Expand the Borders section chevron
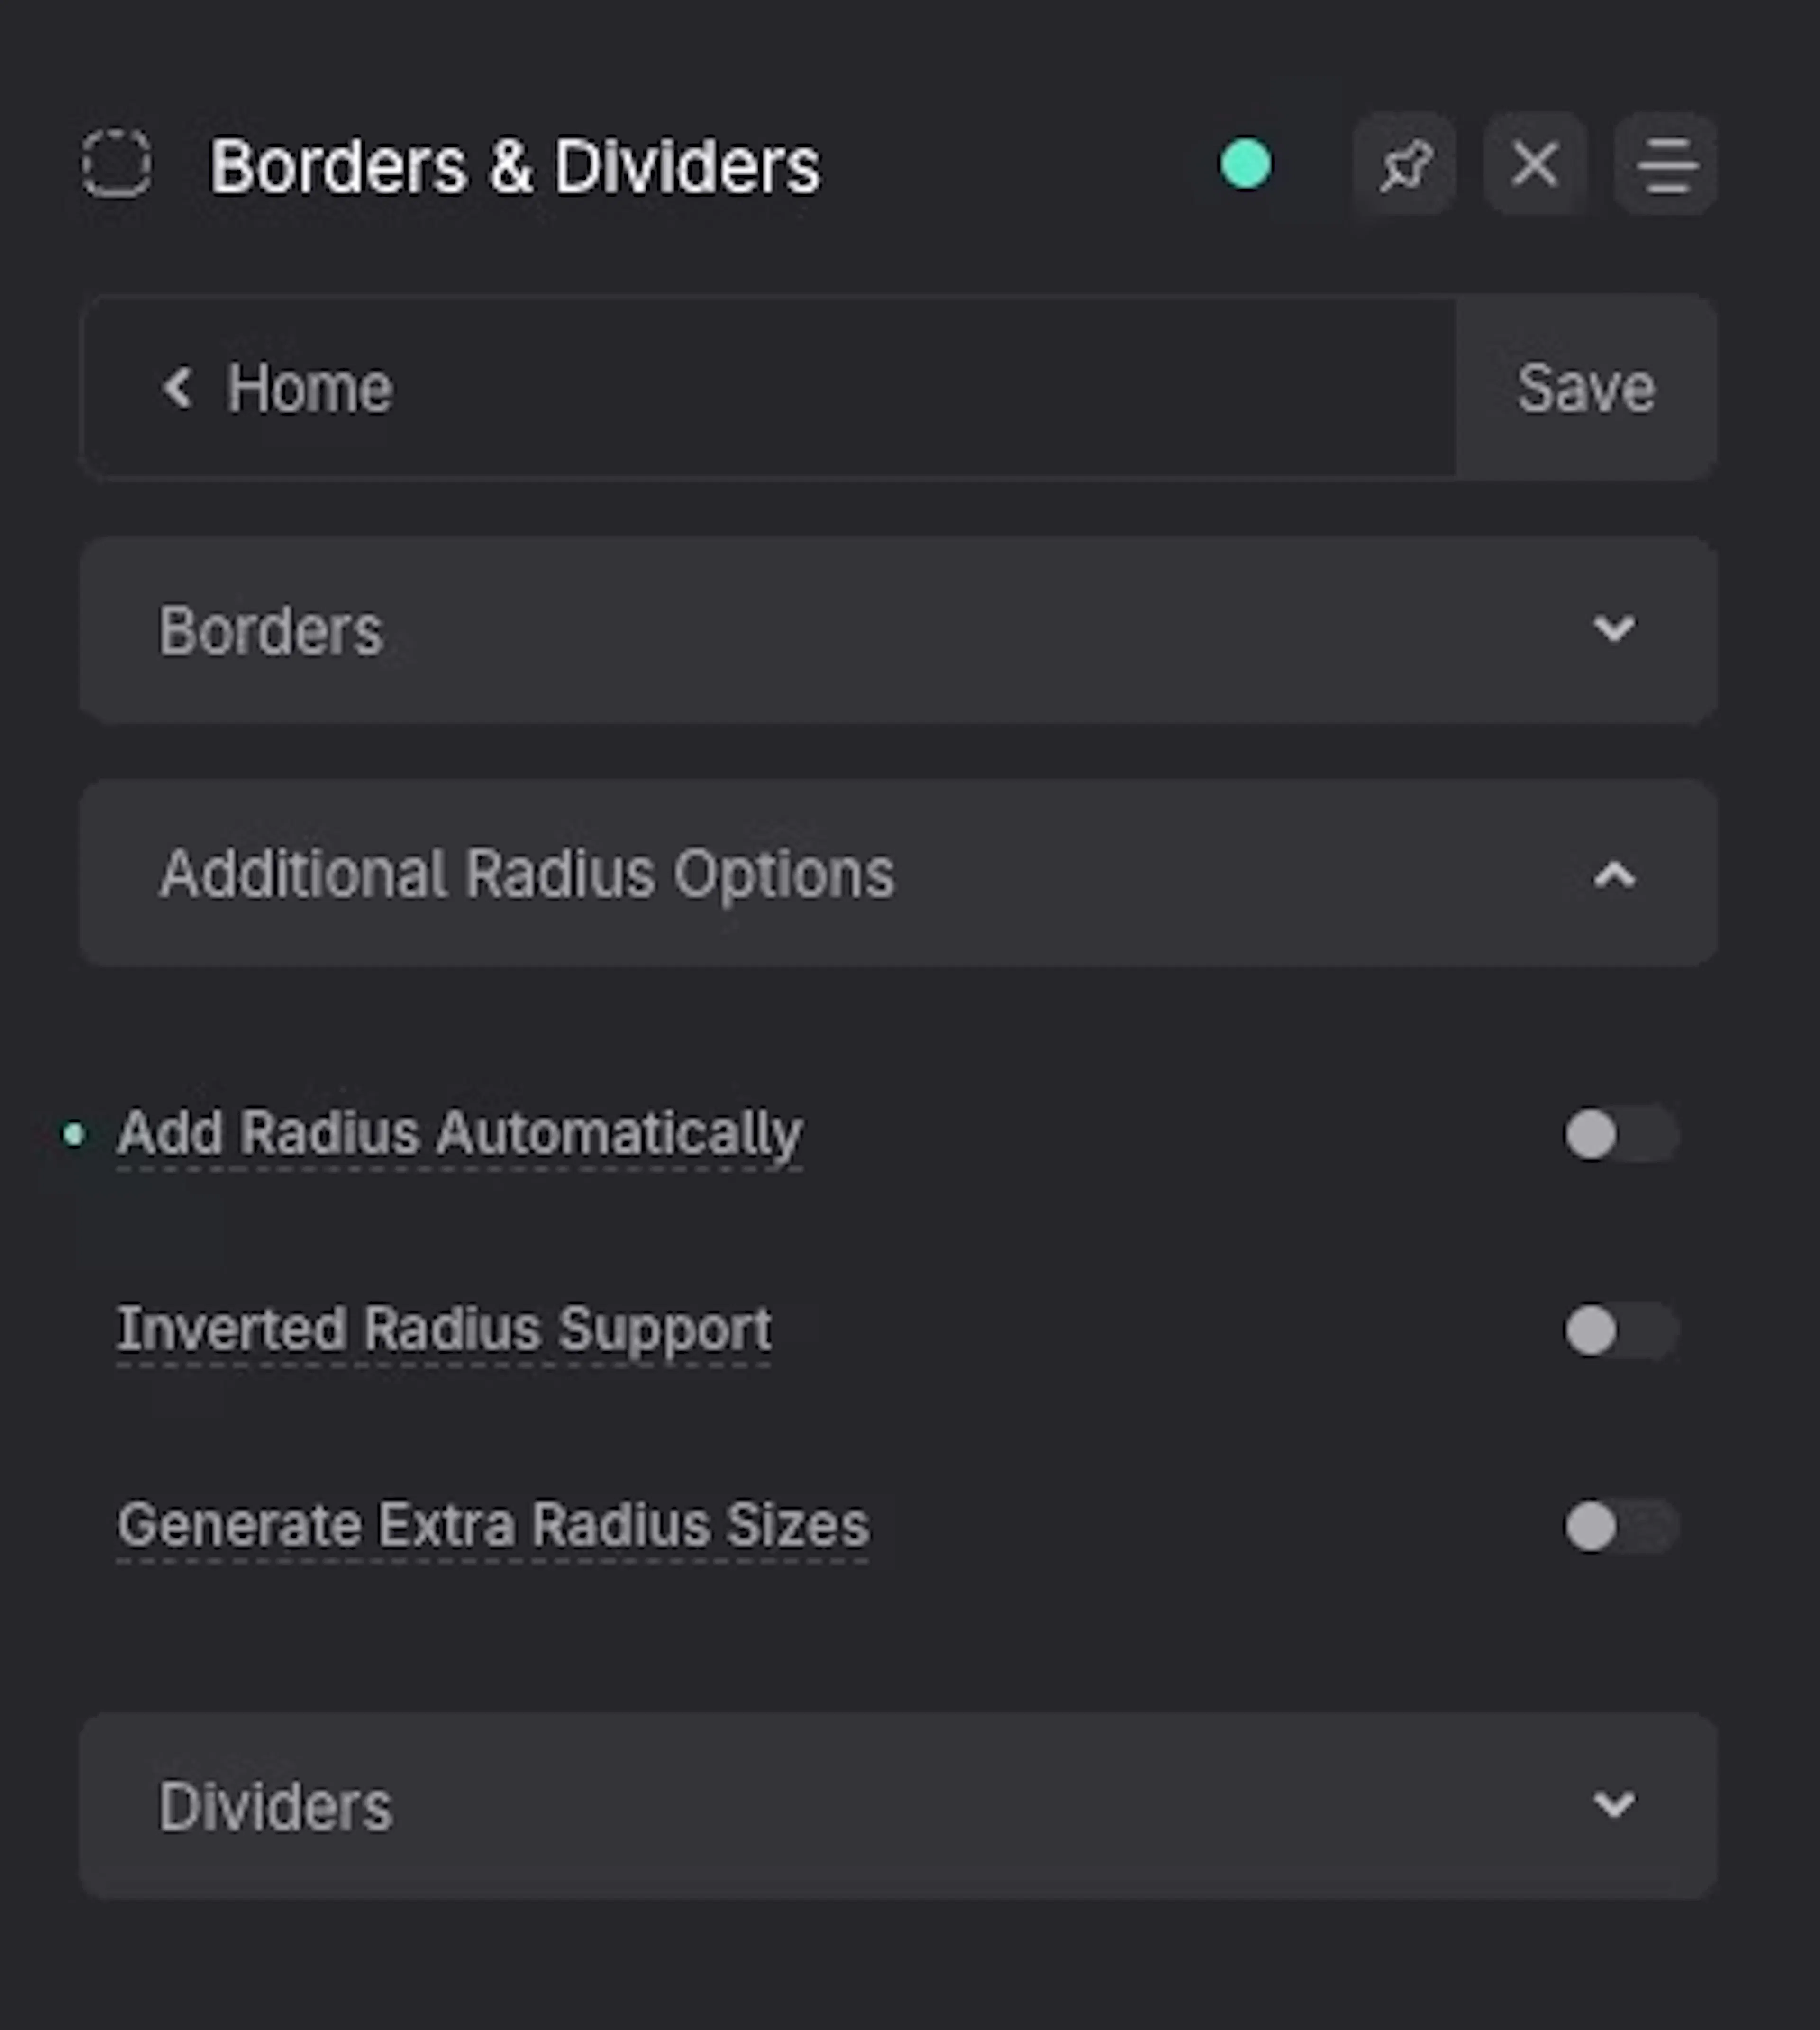1820x2030 pixels. tap(1613, 629)
